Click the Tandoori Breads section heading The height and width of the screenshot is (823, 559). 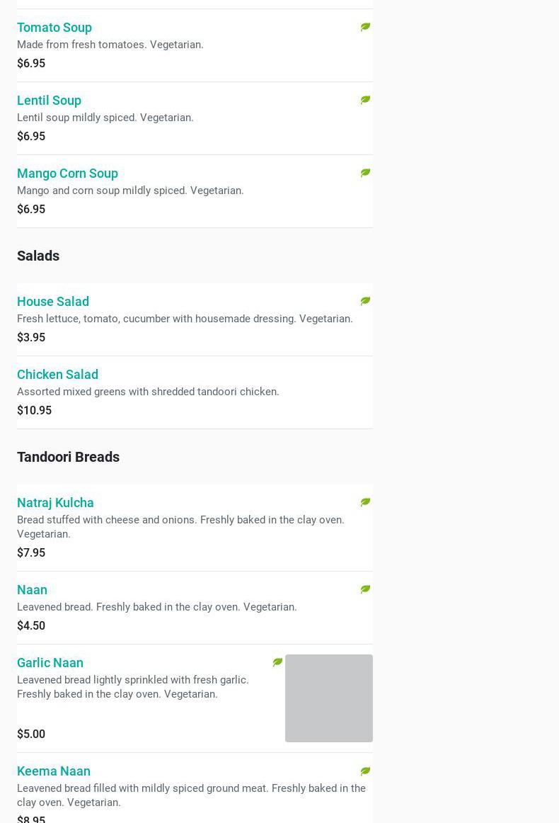(68, 457)
